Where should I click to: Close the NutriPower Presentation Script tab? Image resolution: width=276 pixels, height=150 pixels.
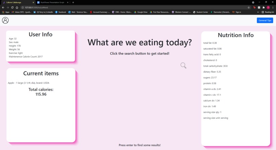pyautogui.click(x=67, y=2)
